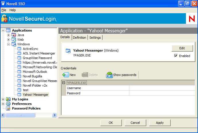Click the Password value field
The image size is (198, 133).
[162, 93]
